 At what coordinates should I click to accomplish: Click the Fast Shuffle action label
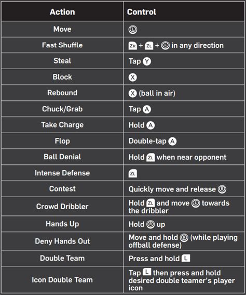tap(62, 45)
